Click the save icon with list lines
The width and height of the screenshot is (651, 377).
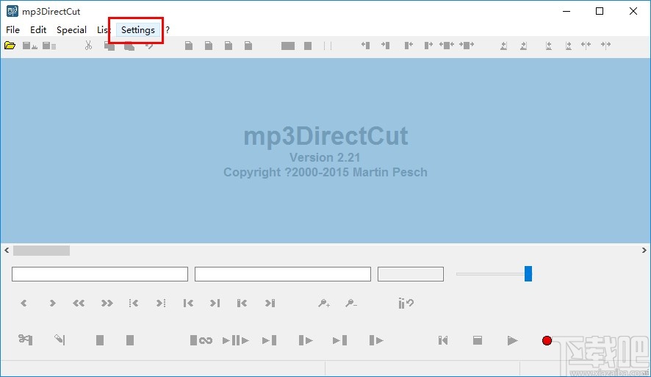[49, 46]
